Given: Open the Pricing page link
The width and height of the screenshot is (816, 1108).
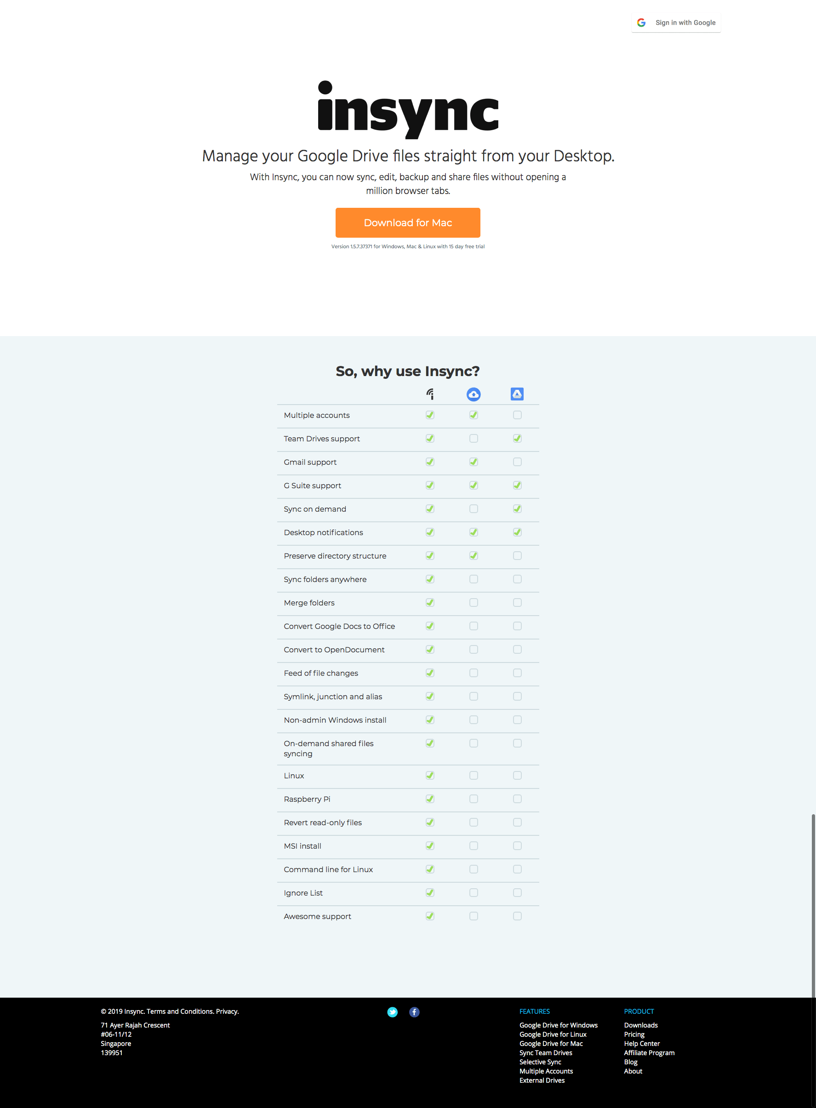Looking at the screenshot, I should (634, 1034).
